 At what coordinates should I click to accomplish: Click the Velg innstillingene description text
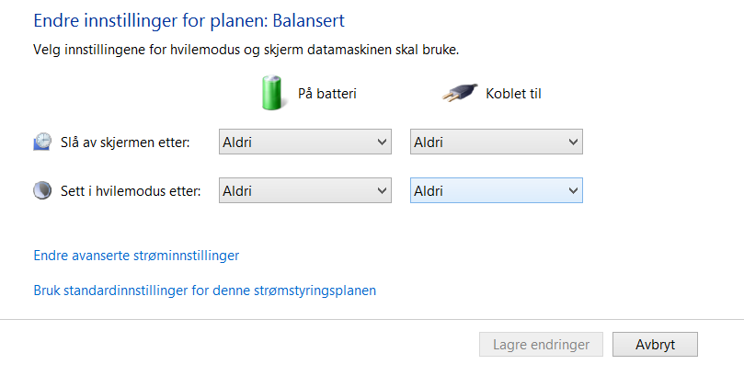(246, 50)
